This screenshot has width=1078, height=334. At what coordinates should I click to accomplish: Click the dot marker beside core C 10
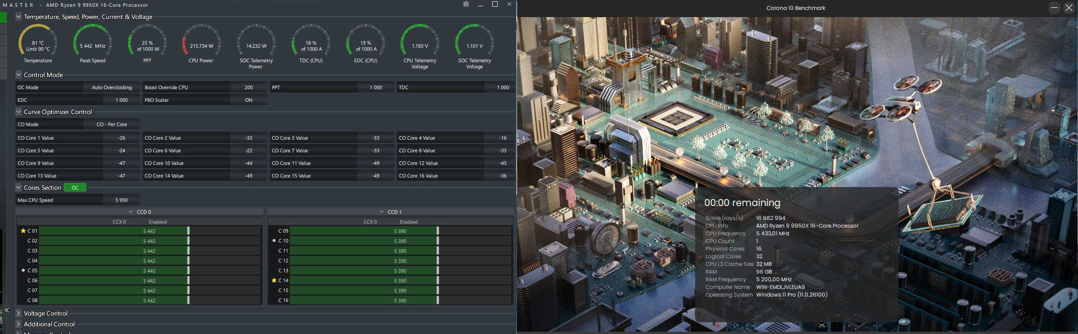point(274,241)
